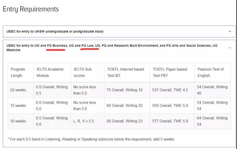
Task: Click the minus icon on second accordion
Action: 230,48
